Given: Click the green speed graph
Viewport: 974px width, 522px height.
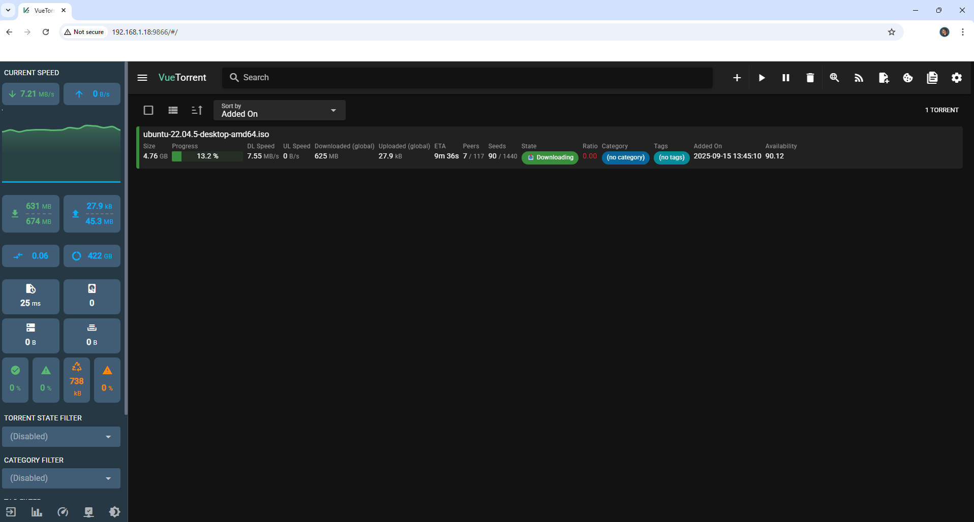Looking at the screenshot, I should tap(62, 152).
